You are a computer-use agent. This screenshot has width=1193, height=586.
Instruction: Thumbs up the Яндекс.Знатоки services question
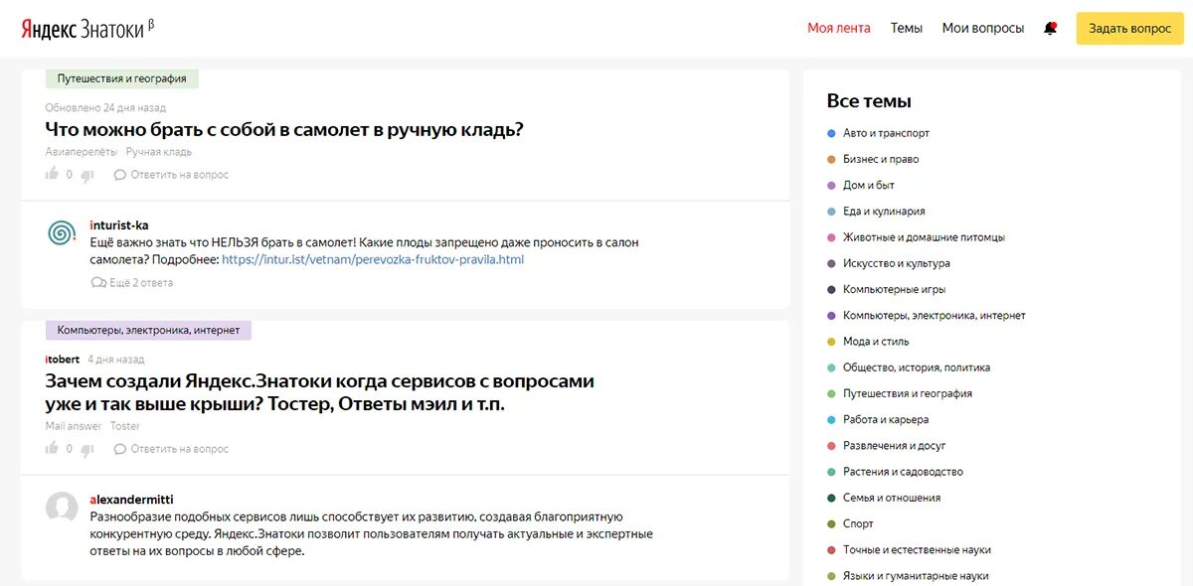coord(53,449)
